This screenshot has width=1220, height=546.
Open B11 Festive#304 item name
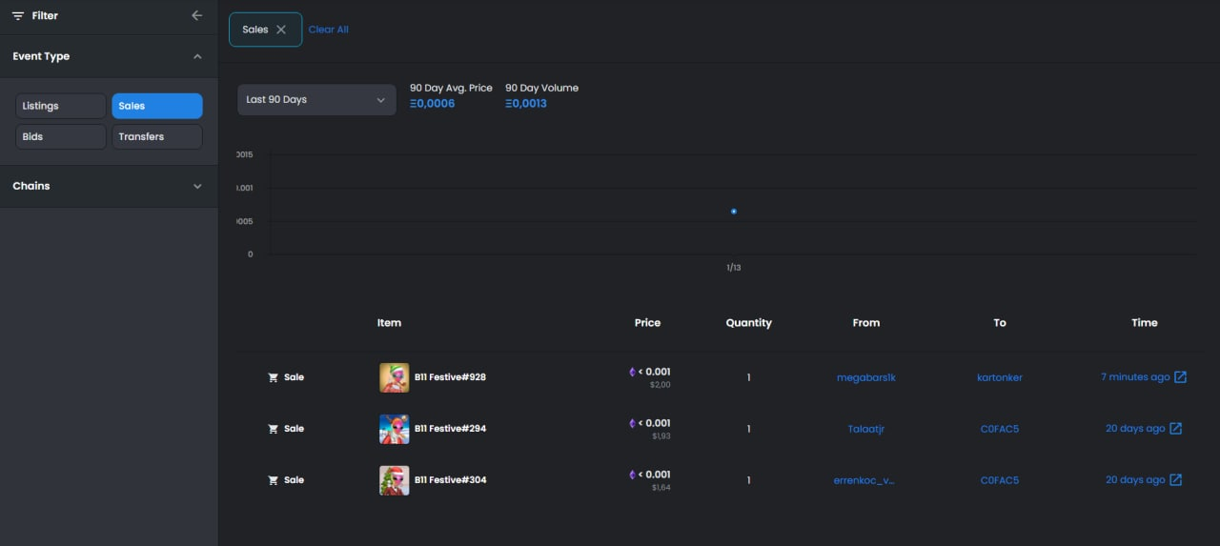pos(450,480)
